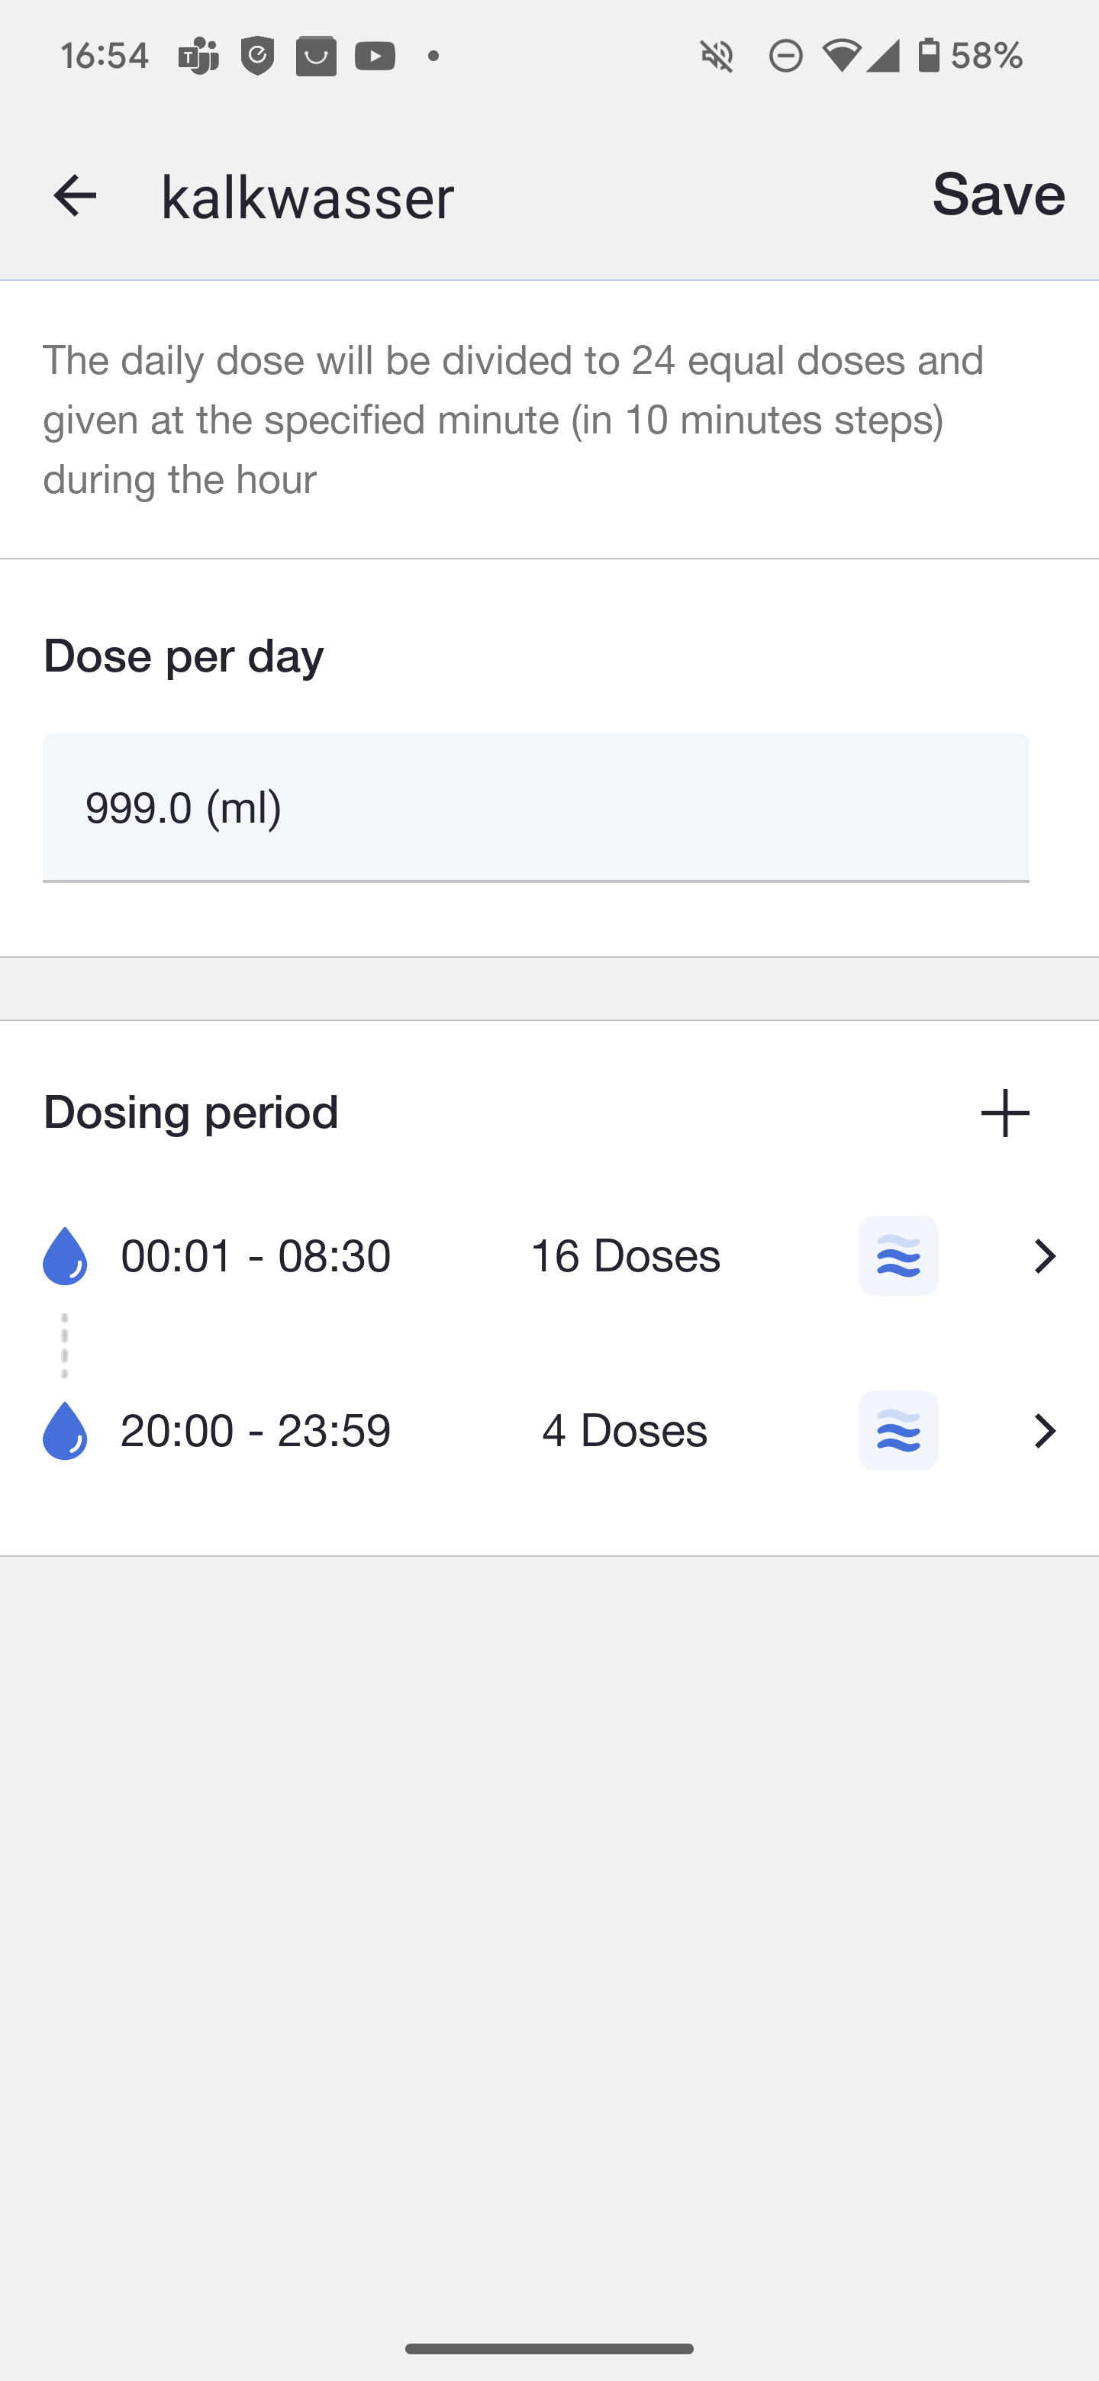Open the 4 Doses period entry
Screen dimensions: 1099x2381
(625, 1431)
